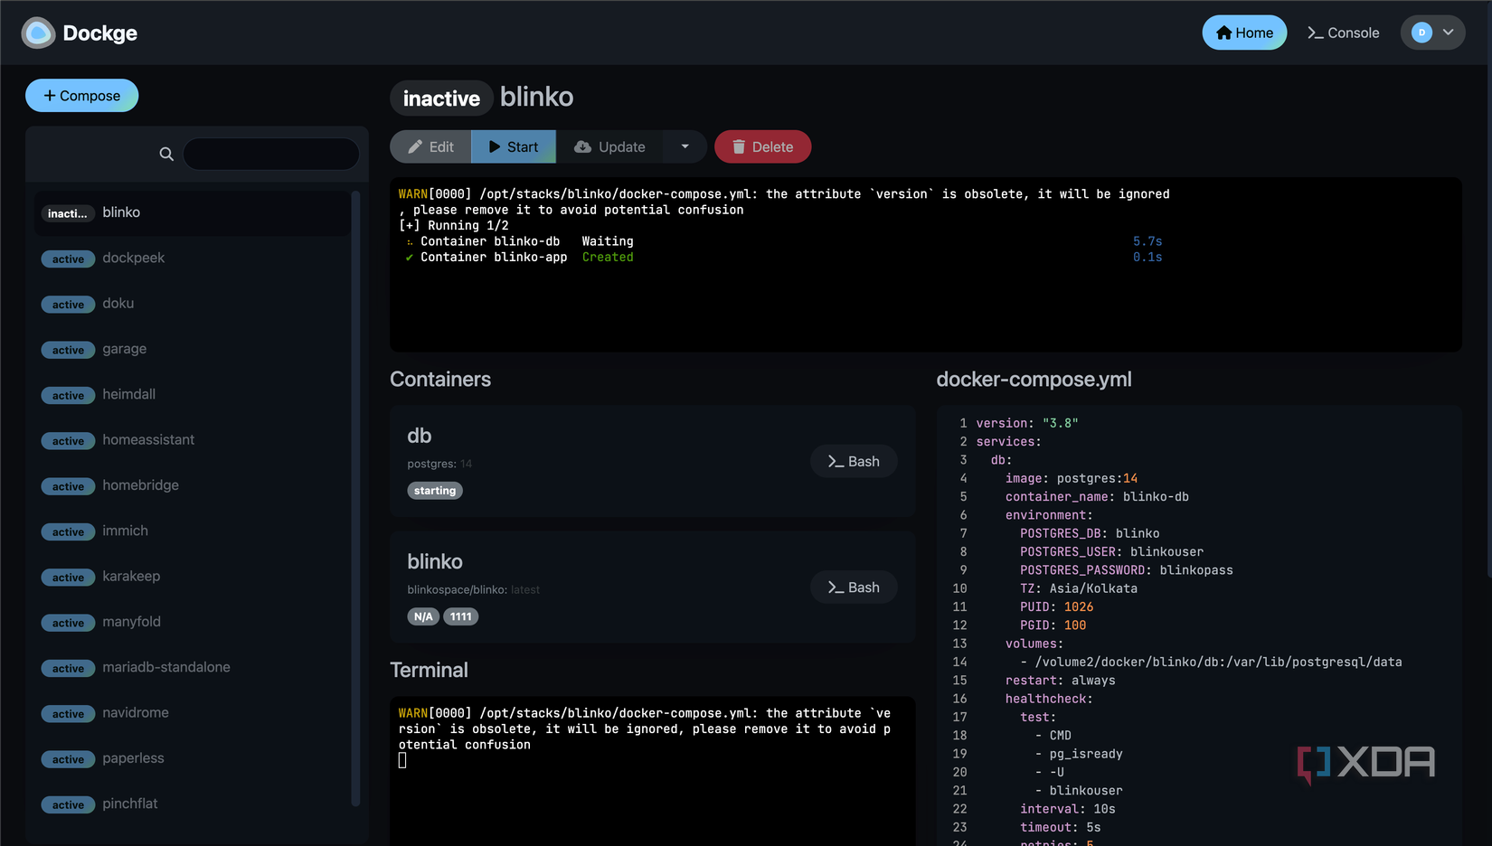This screenshot has width=1492, height=846.
Task: Select the manyfold stack
Action: (x=193, y=622)
